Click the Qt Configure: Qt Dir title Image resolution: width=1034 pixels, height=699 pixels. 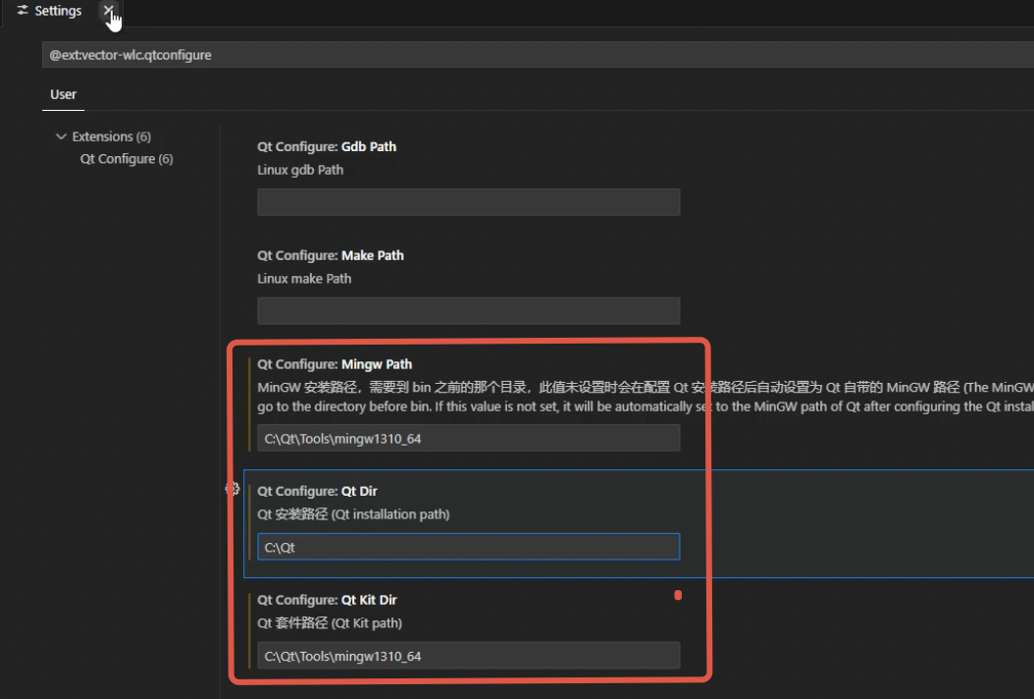(x=317, y=491)
